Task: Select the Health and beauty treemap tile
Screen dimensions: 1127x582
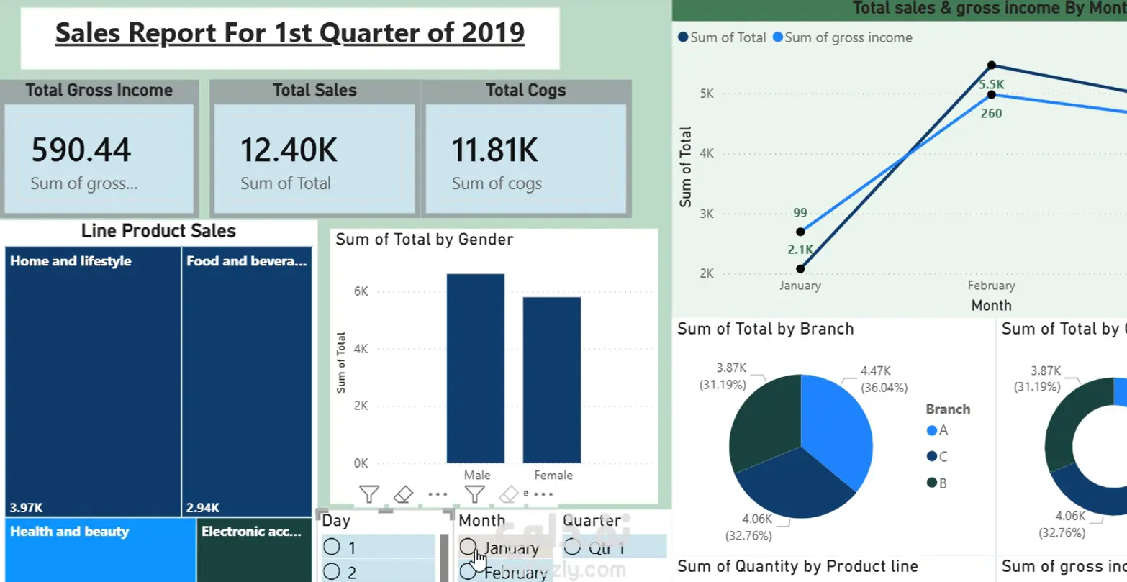Action: (x=100, y=550)
